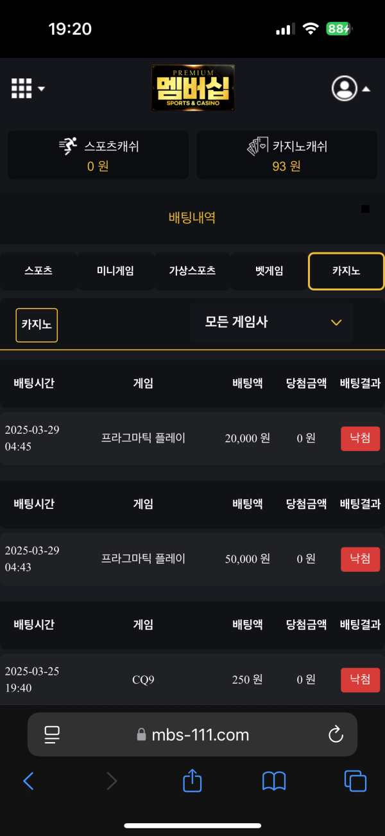Tap the mbs-111.com address field
Image resolution: width=385 pixels, height=836 pixels.
tap(193, 734)
